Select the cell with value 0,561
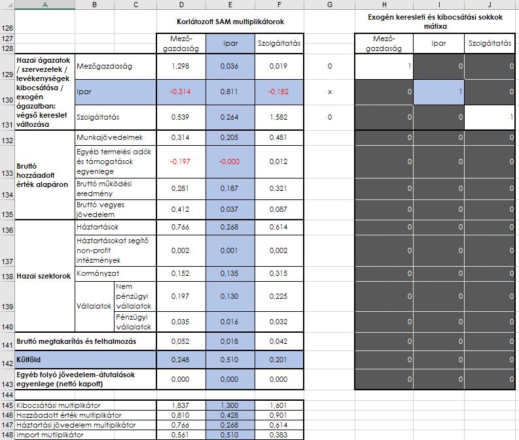Viewport: 519px width, 440px height. pos(181,435)
